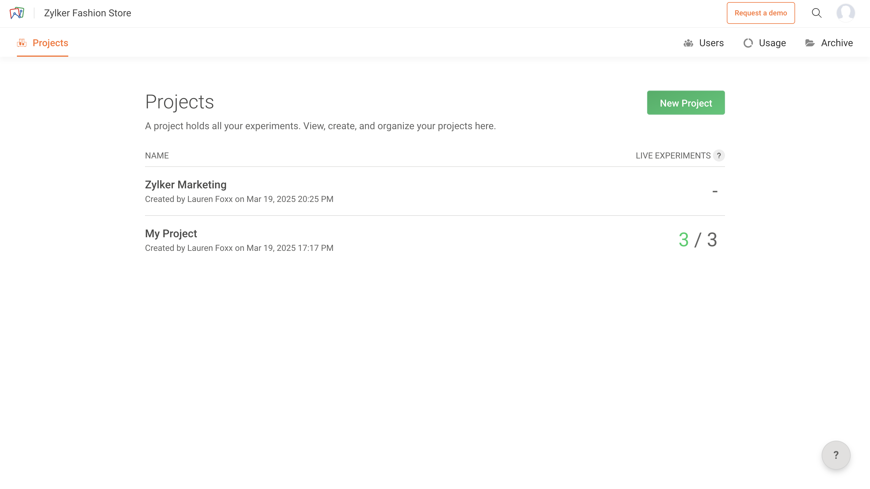Open the floating help button
This screenshot has height=489, width=870.
[x=836, y=455]
